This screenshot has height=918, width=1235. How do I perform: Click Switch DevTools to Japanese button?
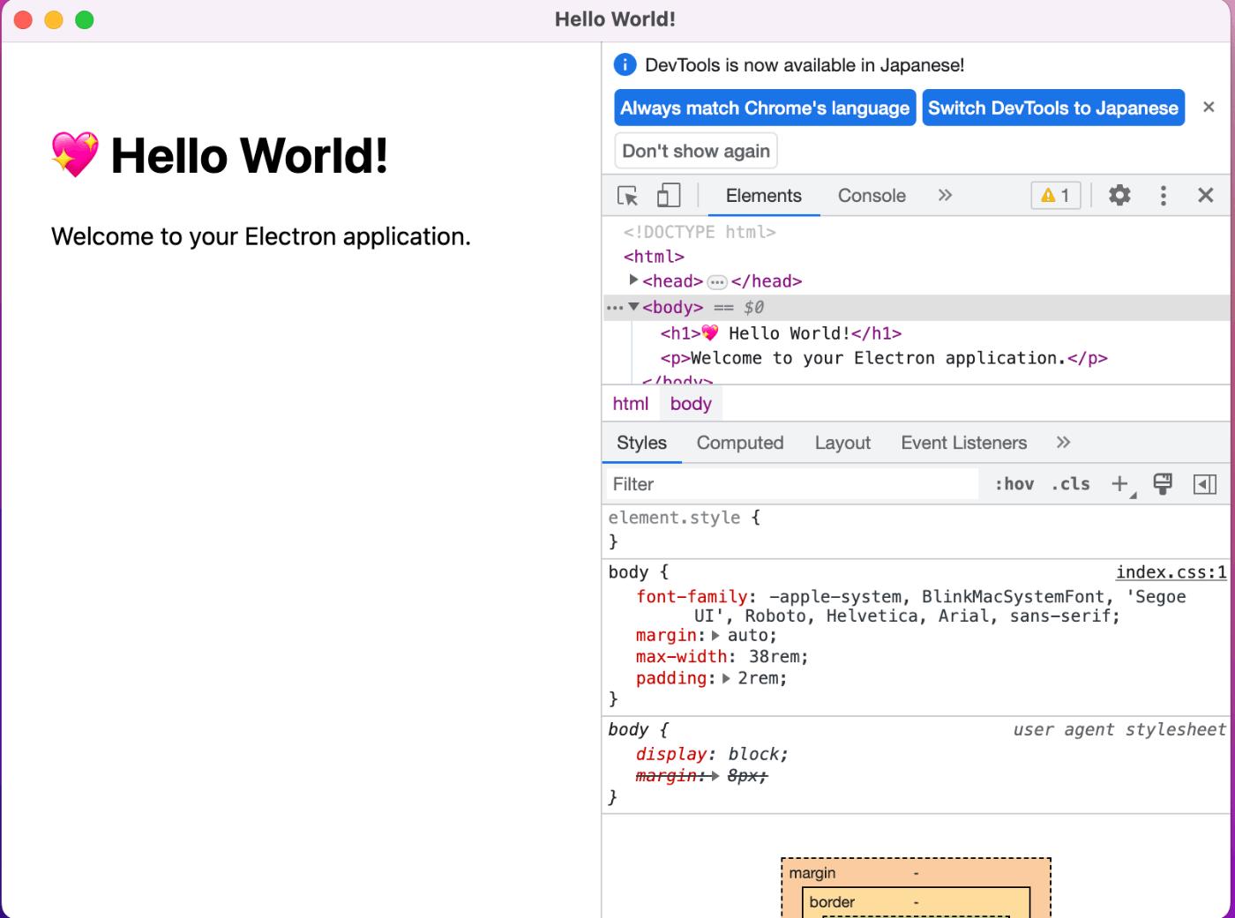point(1052,108)
